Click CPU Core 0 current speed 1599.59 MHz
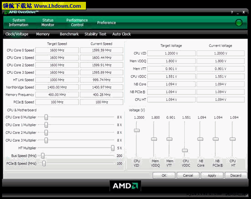The image size is (251, 199). [101, 50]
